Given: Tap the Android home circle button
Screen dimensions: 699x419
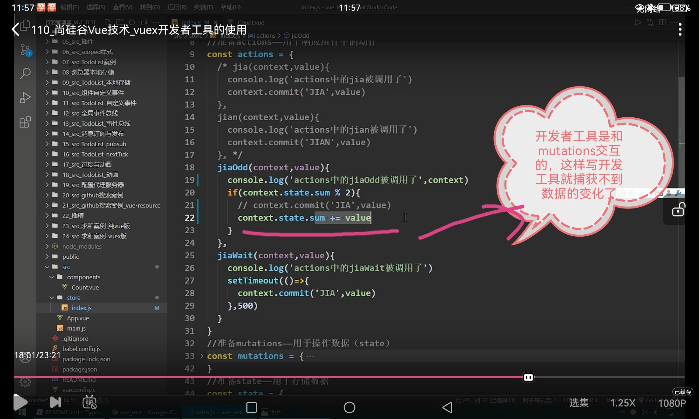Looking at the screenshot, I should (349, 407).
